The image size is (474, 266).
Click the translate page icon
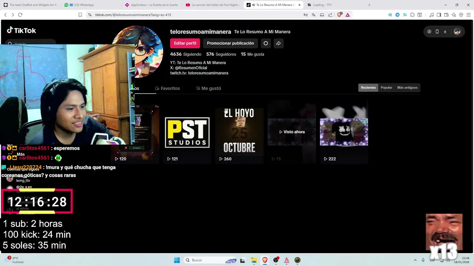(314, 15)
